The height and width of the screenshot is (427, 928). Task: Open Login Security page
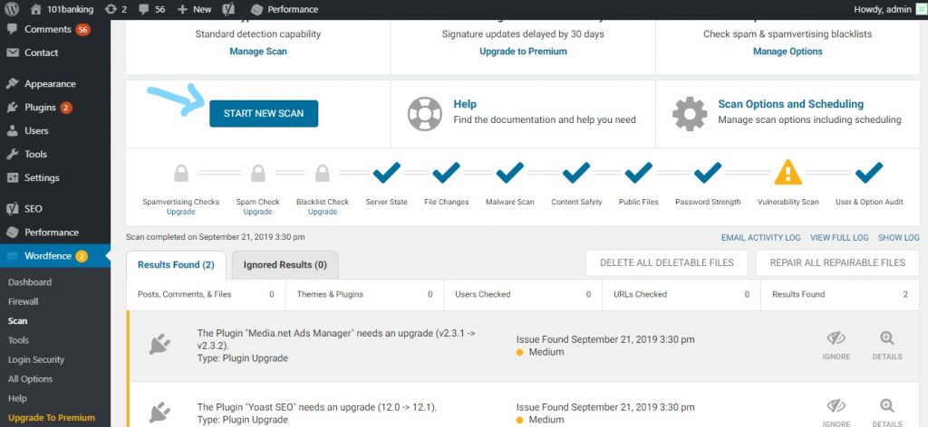tap(36, 360)
